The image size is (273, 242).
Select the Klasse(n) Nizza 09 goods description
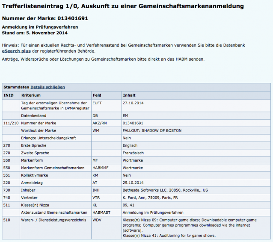(x=190, y=225)
